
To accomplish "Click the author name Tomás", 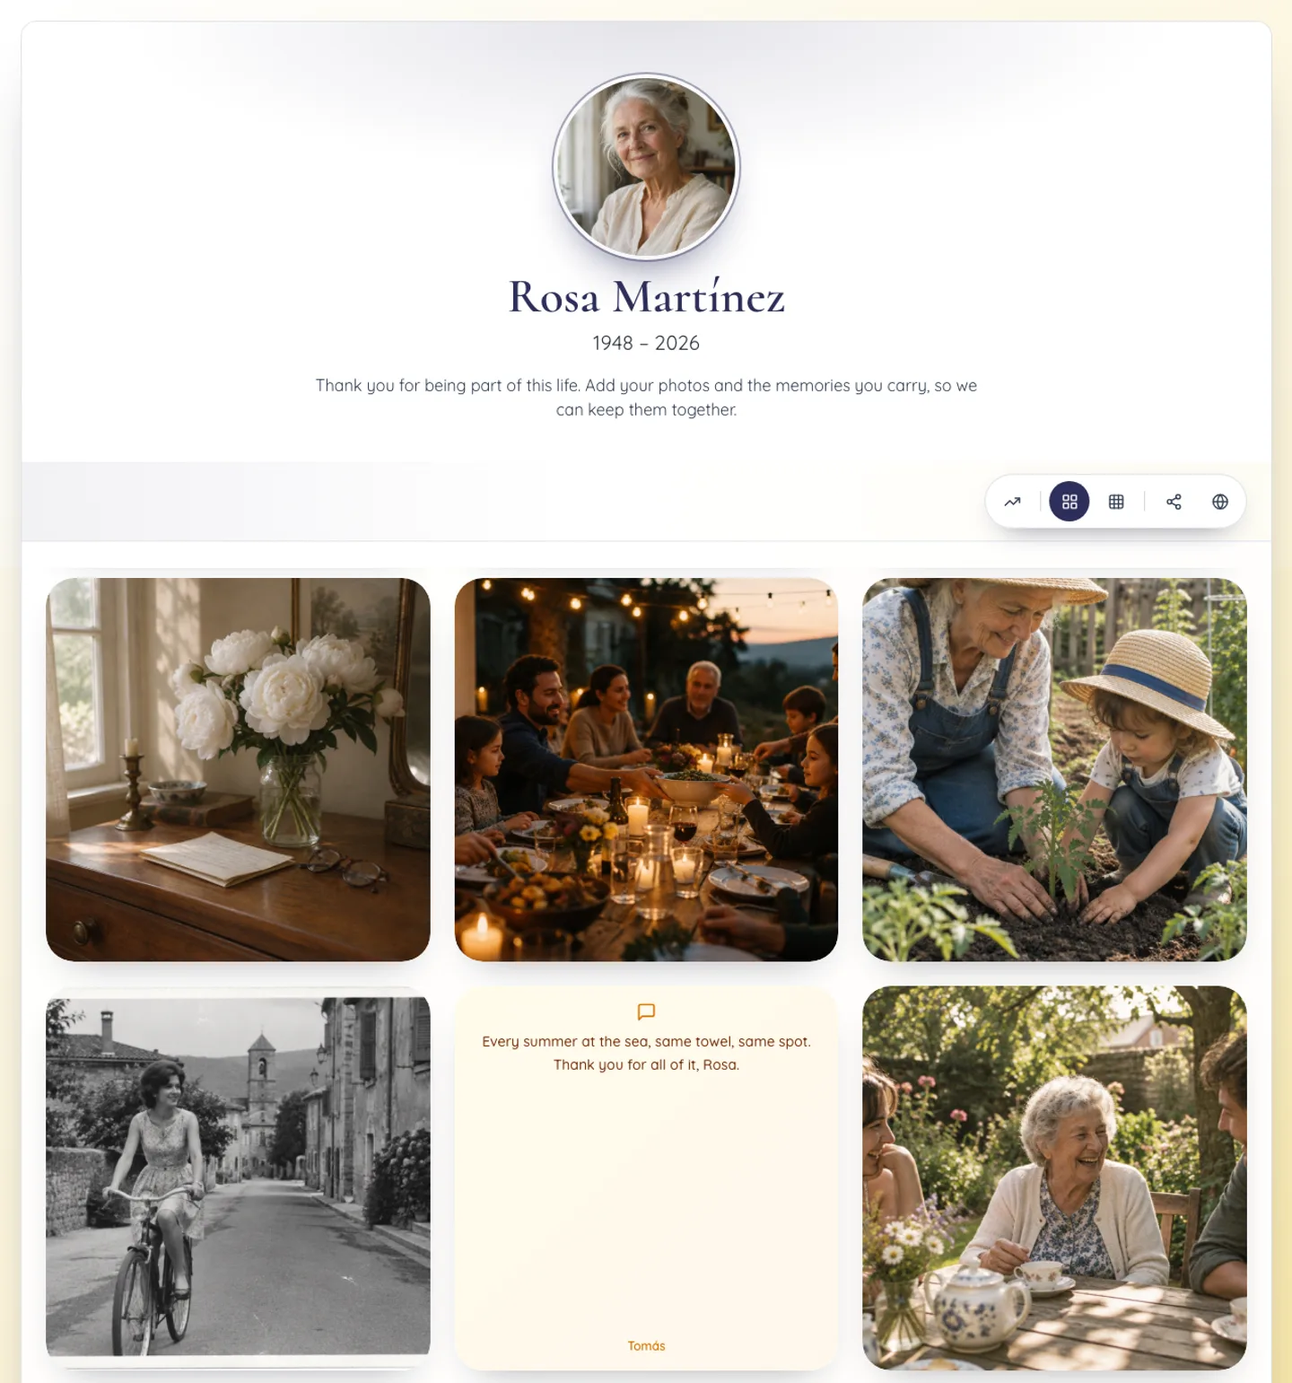I will (x=646, y=1345).
